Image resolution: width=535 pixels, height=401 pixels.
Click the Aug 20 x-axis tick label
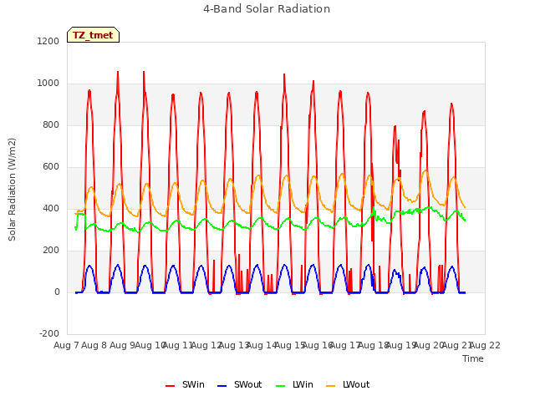click(x=429, y=345)
